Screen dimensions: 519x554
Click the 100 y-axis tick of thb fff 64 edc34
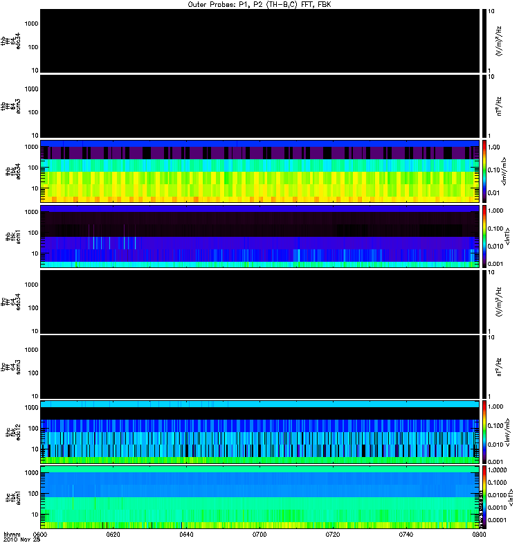(x=33, y=47)
